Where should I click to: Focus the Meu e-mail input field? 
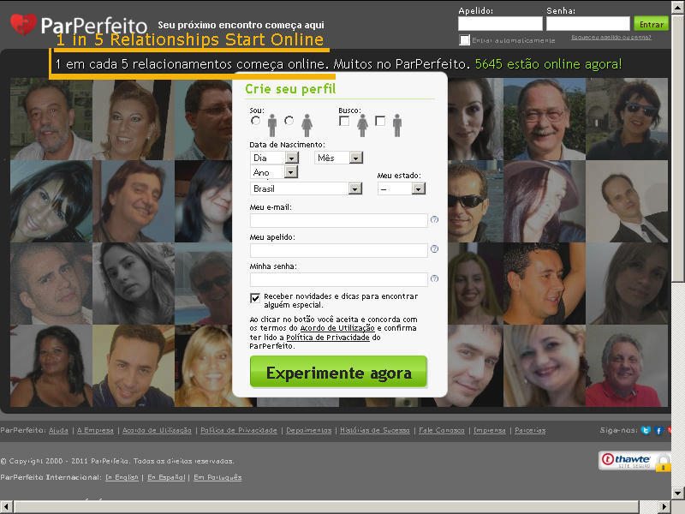pos(338,220)
